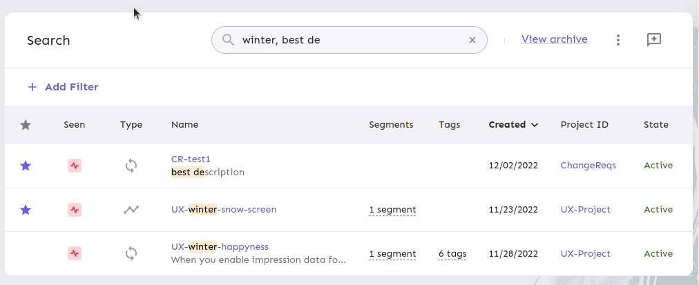
Task: Sort the table by Project ID header
Action: pos(584,125)
